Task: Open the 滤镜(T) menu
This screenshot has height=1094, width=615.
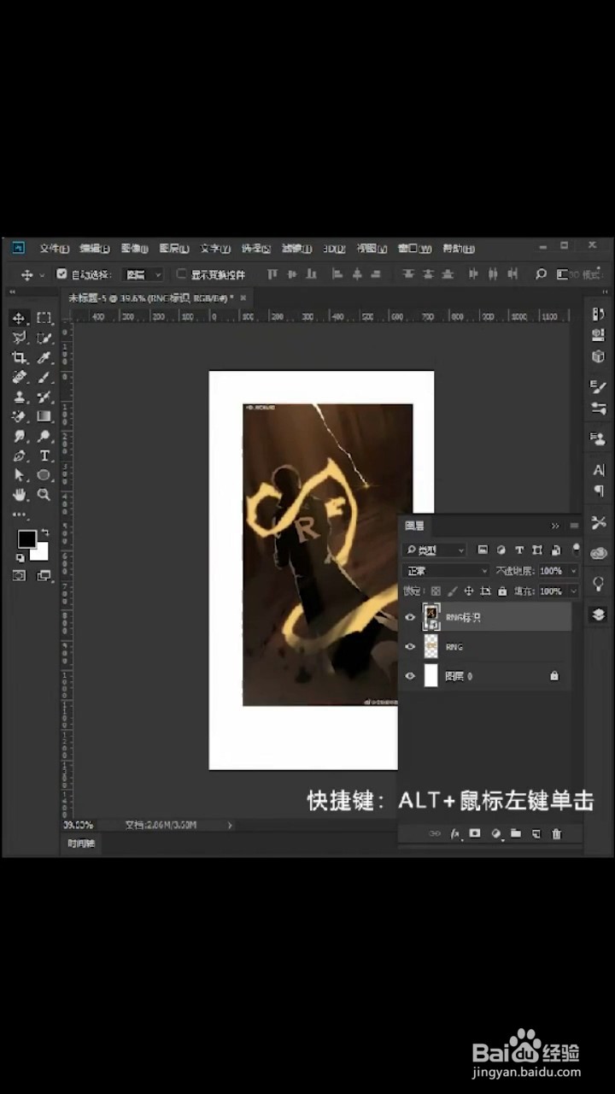Action: click(x=296, y=249)
